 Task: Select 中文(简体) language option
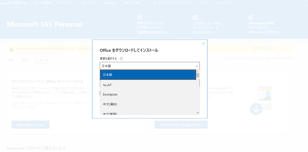[148, 104]
